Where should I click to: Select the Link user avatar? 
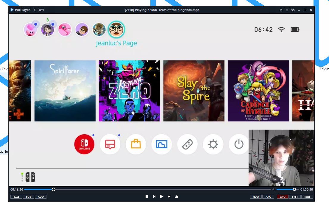[x=99, y=29]
